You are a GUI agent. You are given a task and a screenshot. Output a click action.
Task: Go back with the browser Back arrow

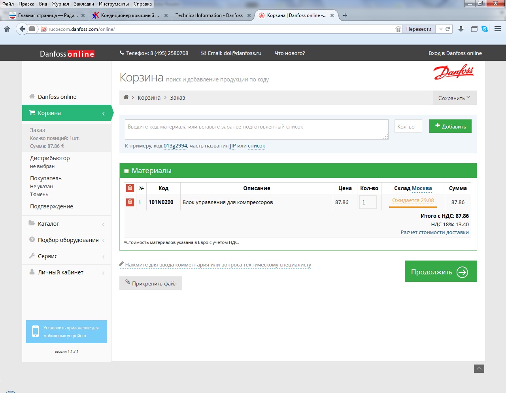pyautogui.click(x=22, y=29)
